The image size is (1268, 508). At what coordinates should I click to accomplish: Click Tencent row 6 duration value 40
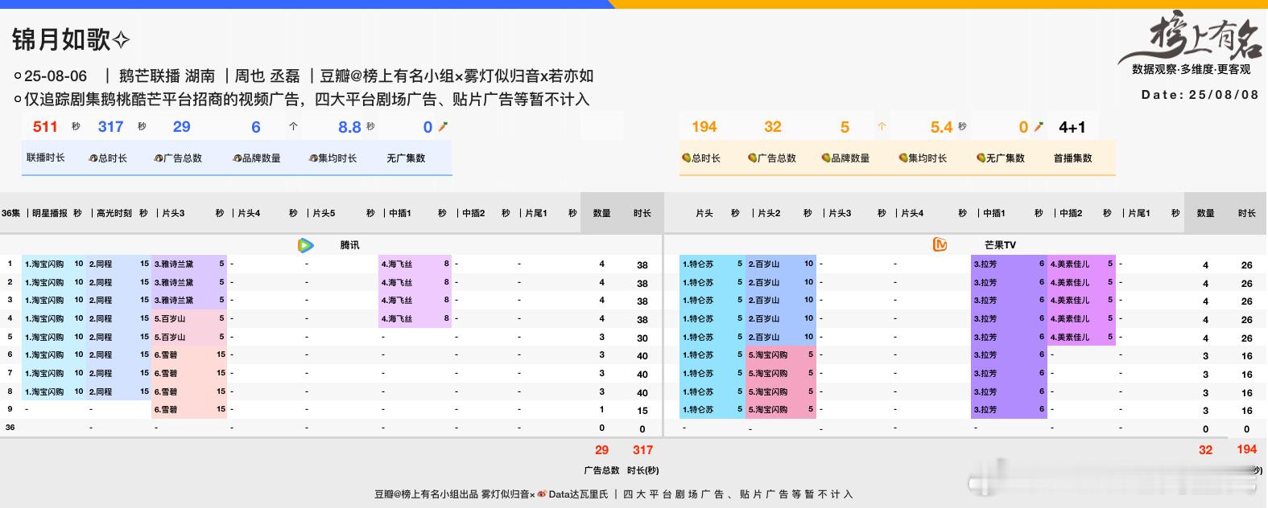(642, 355)
